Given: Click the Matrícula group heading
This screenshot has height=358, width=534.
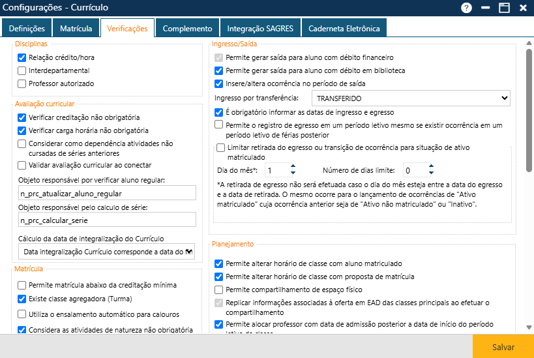Looking at the screenshot, I should [x=29, y=269].
